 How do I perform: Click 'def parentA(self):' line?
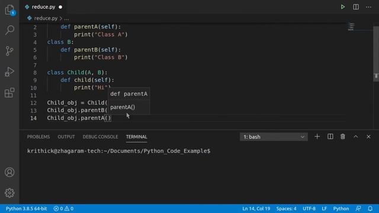tap(91, 27)
